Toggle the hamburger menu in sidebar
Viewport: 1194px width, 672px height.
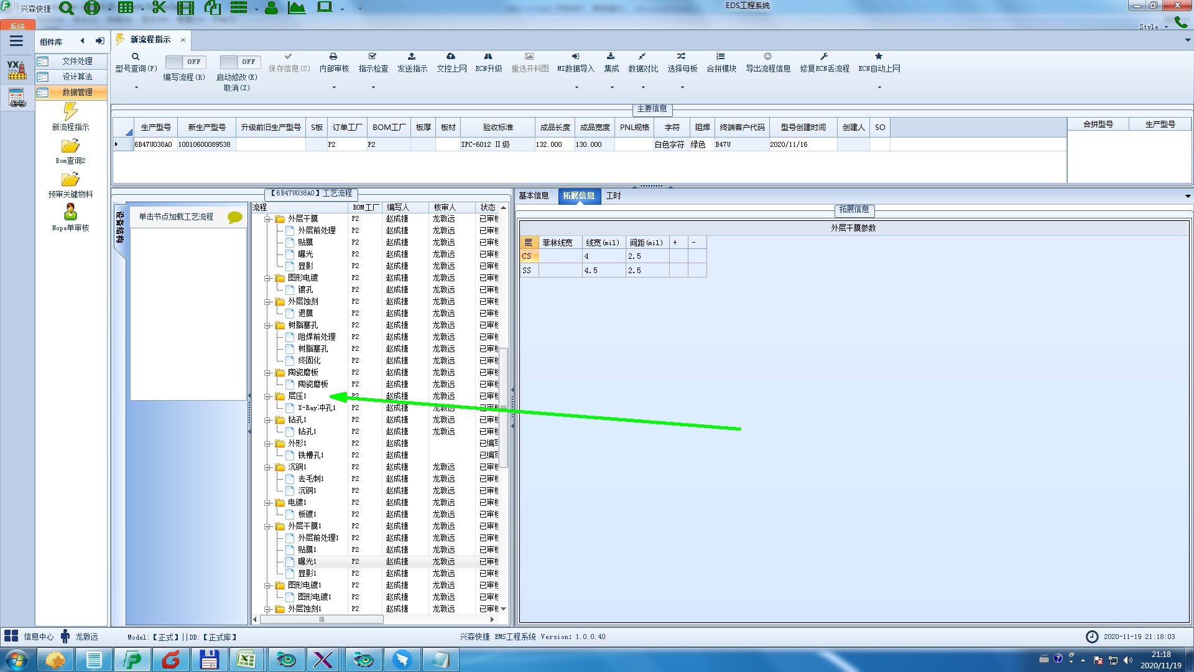tap(16, 41)
